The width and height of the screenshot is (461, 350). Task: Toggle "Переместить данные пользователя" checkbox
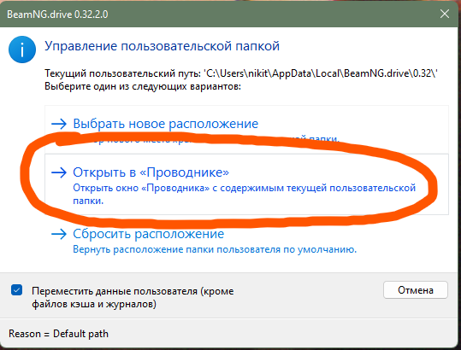pos(17,290)
